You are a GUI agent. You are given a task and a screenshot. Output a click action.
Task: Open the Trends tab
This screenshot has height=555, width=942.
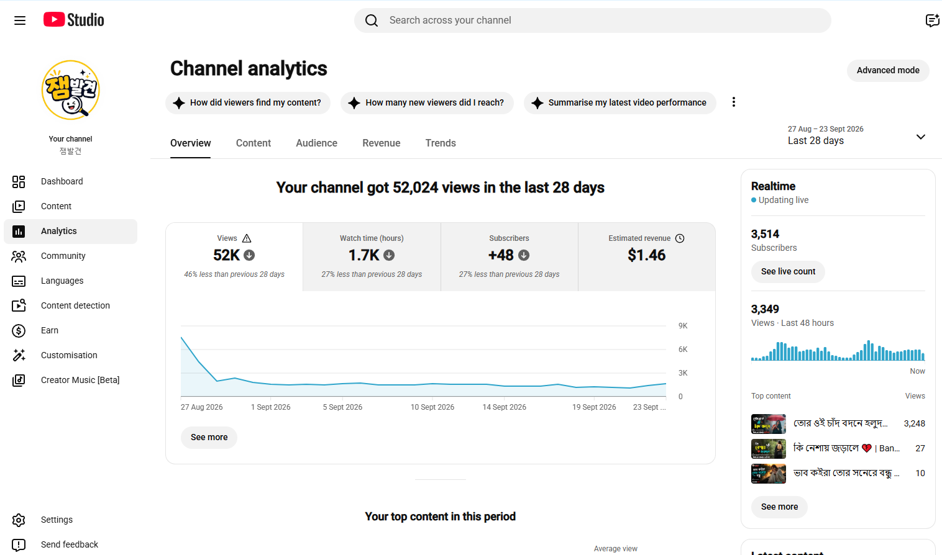(441, 143)
